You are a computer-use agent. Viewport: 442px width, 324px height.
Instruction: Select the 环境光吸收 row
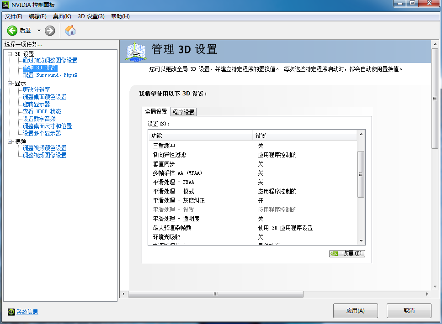click(x=253, y=237)
